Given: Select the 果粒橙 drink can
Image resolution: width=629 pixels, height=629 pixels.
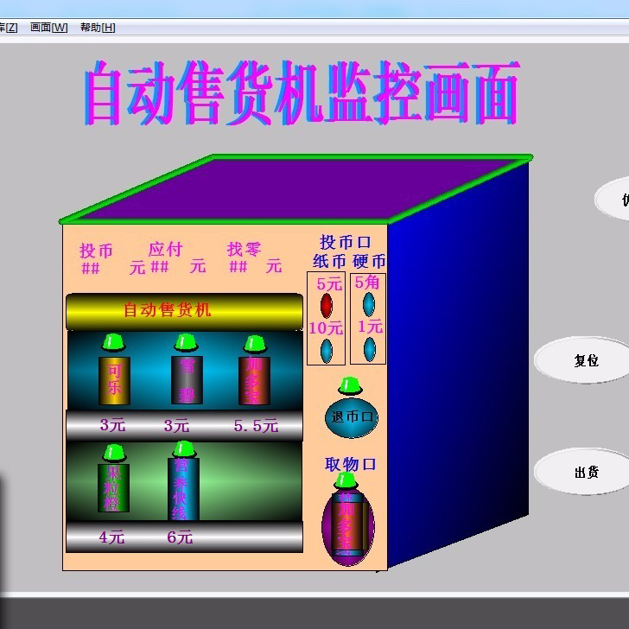Looking at the screenshot, I should click(x=113, y=488).
